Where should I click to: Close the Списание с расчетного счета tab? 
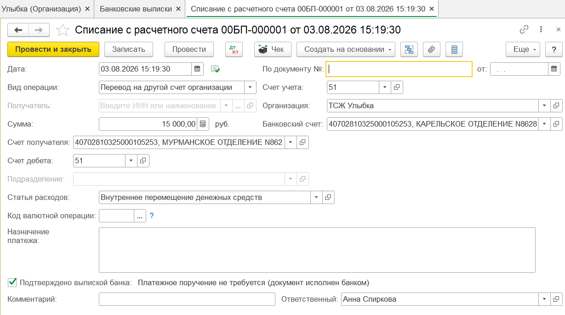tap(432, 9)
